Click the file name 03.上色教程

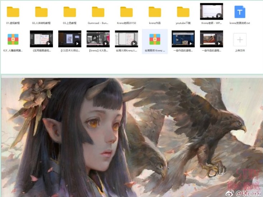(x=70, y=23)
